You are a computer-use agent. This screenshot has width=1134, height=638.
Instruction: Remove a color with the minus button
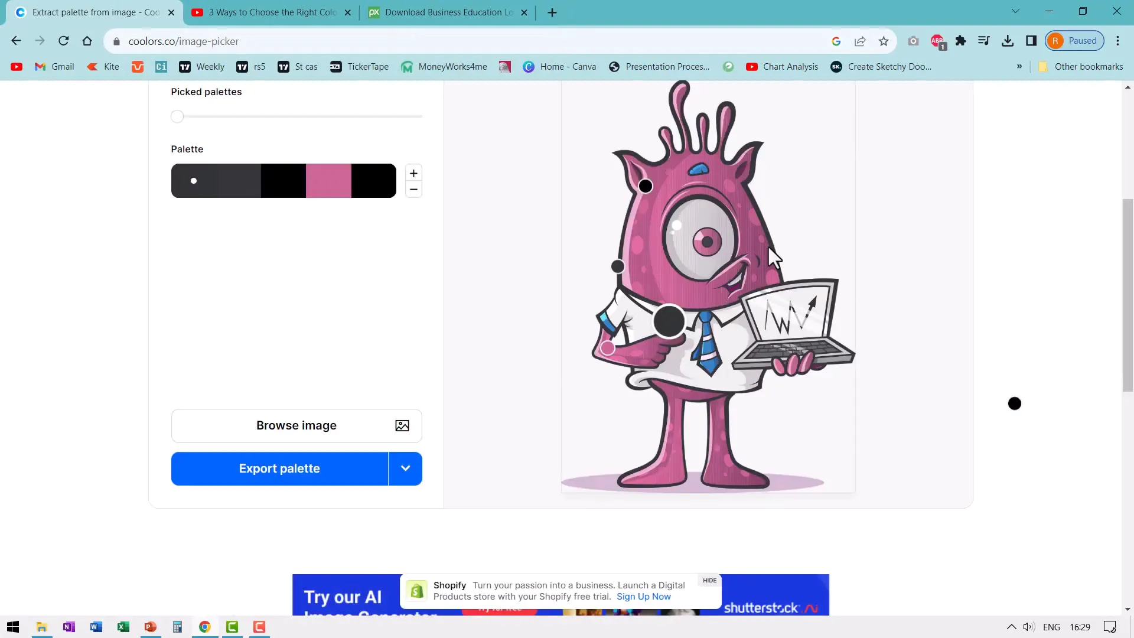(413, 190)
